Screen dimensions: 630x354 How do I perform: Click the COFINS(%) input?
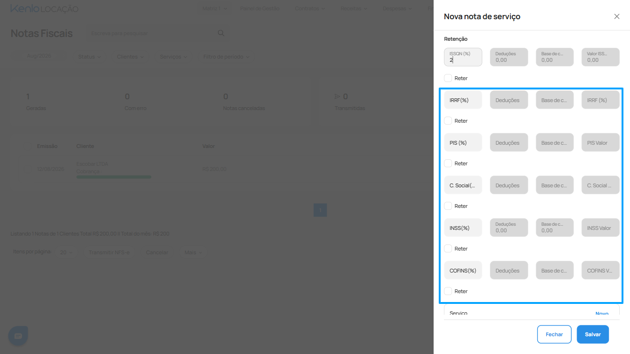[x=463, y=270]
